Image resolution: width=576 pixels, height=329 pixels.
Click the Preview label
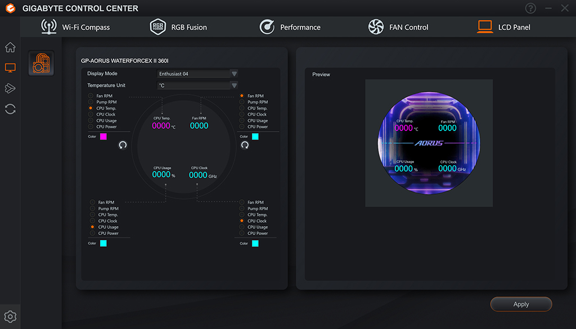(321, 74)
